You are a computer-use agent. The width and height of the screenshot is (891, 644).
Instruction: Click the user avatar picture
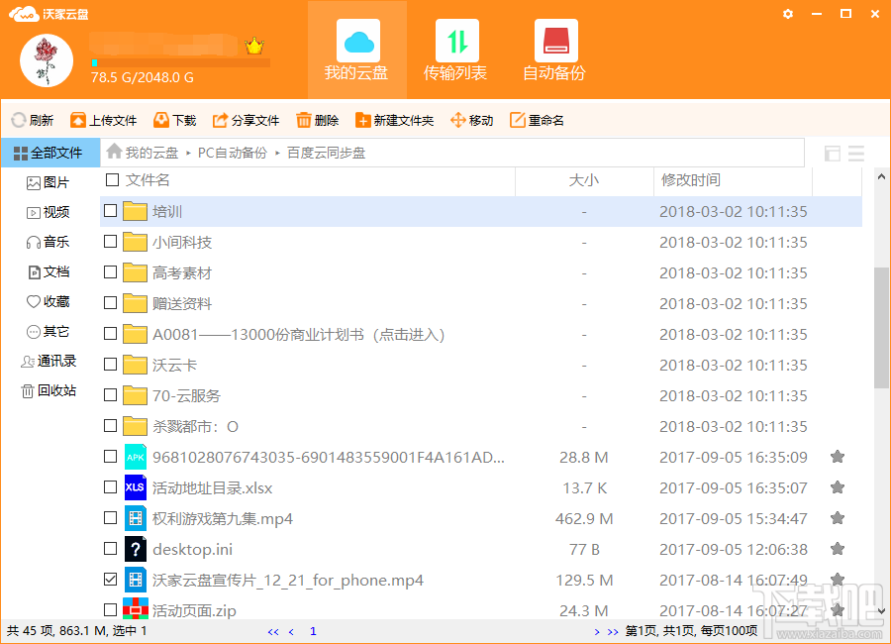point(47,60)
